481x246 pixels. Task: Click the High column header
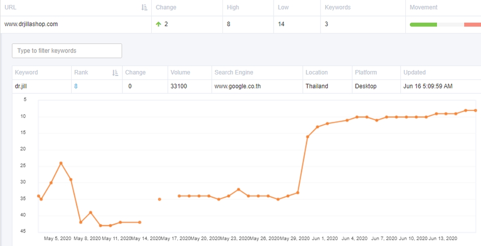[x=232, y=7]
